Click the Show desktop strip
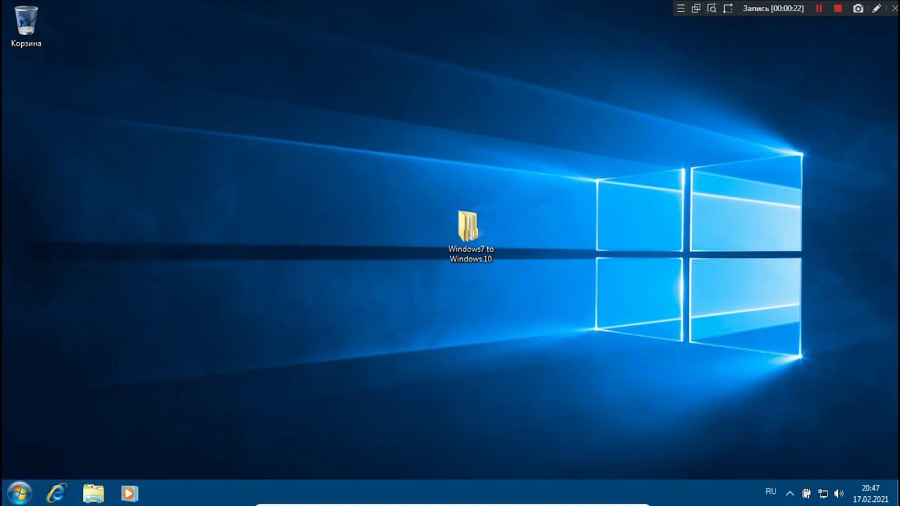This screenshot has height=506, width=900. (x=897, y=493)
